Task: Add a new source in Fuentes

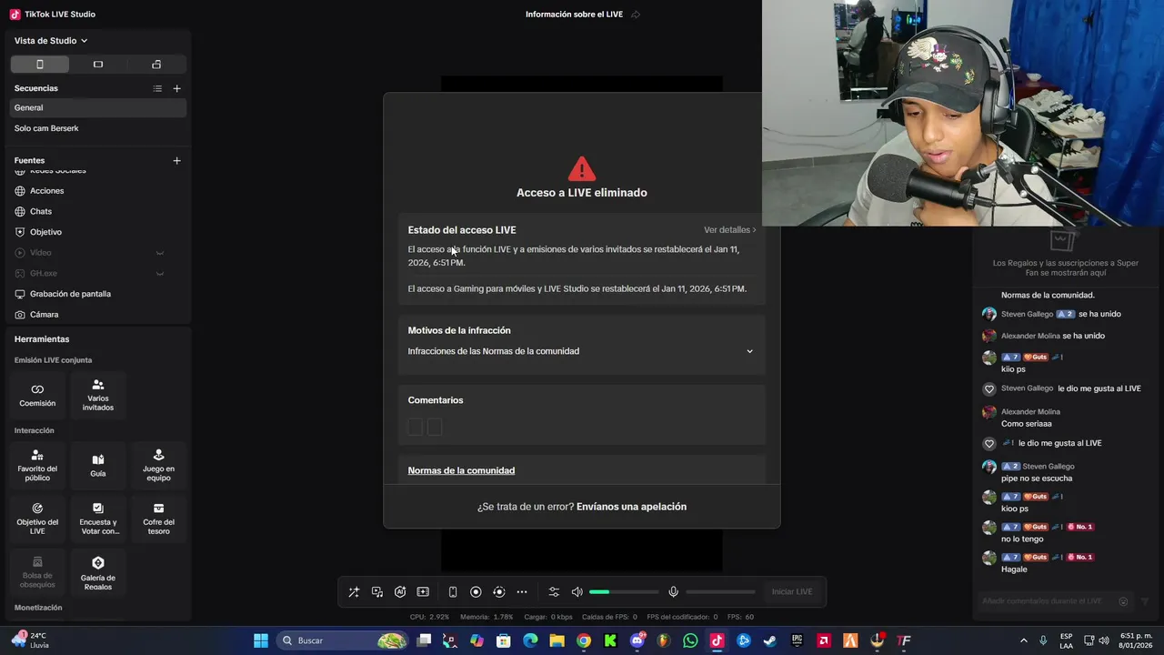Action: (176, 161)
